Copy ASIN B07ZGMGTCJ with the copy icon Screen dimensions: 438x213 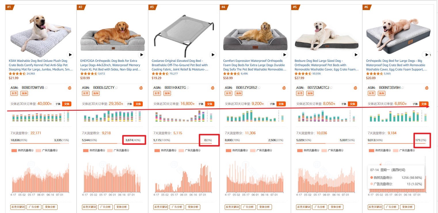point(331,88)
